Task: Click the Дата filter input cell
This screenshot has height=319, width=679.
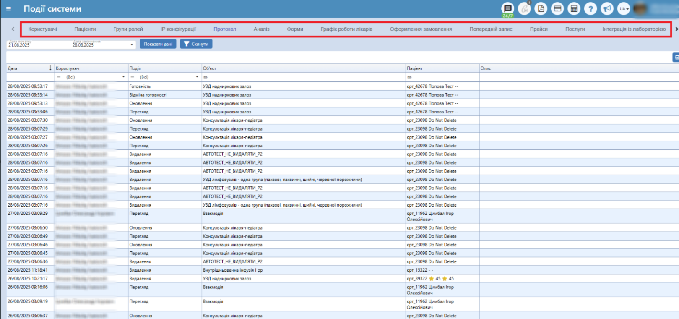Action: coord(30,77)
